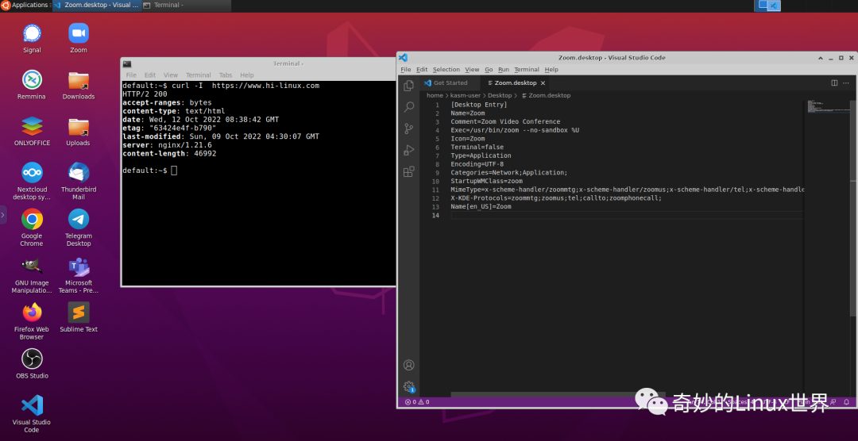Click the errors and warnings status indicator
The image size is (858, 441).
[x=417, y=402]
